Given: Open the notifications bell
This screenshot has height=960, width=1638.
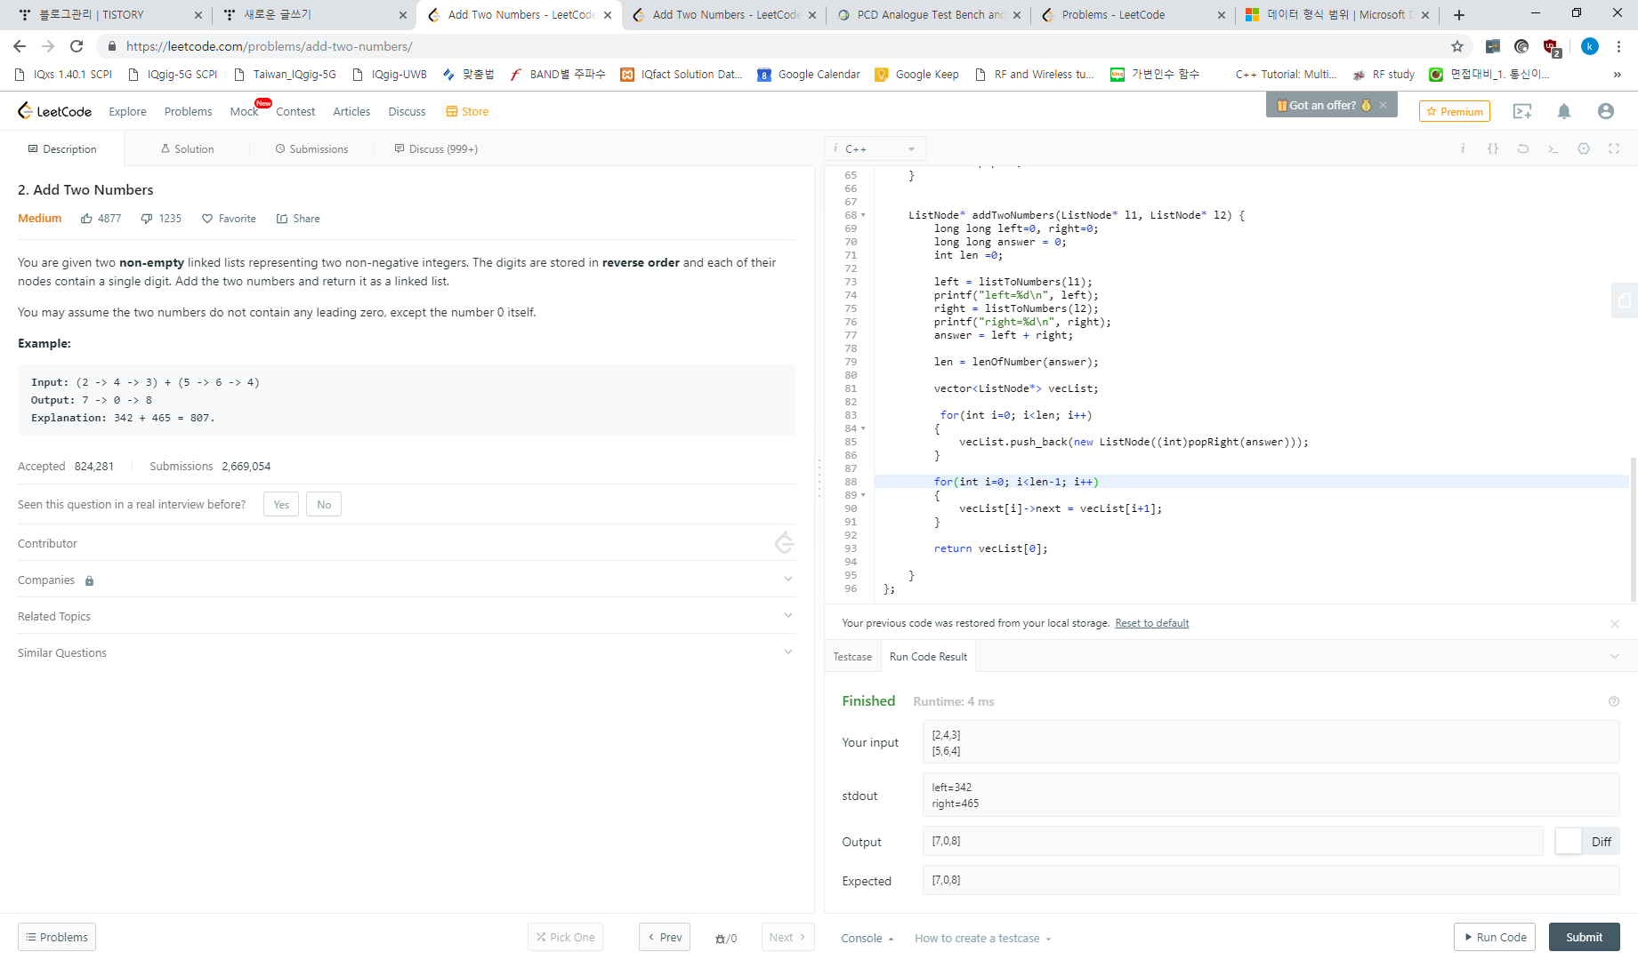Looking at the screenshot, I should click(x=1564, y=111).
